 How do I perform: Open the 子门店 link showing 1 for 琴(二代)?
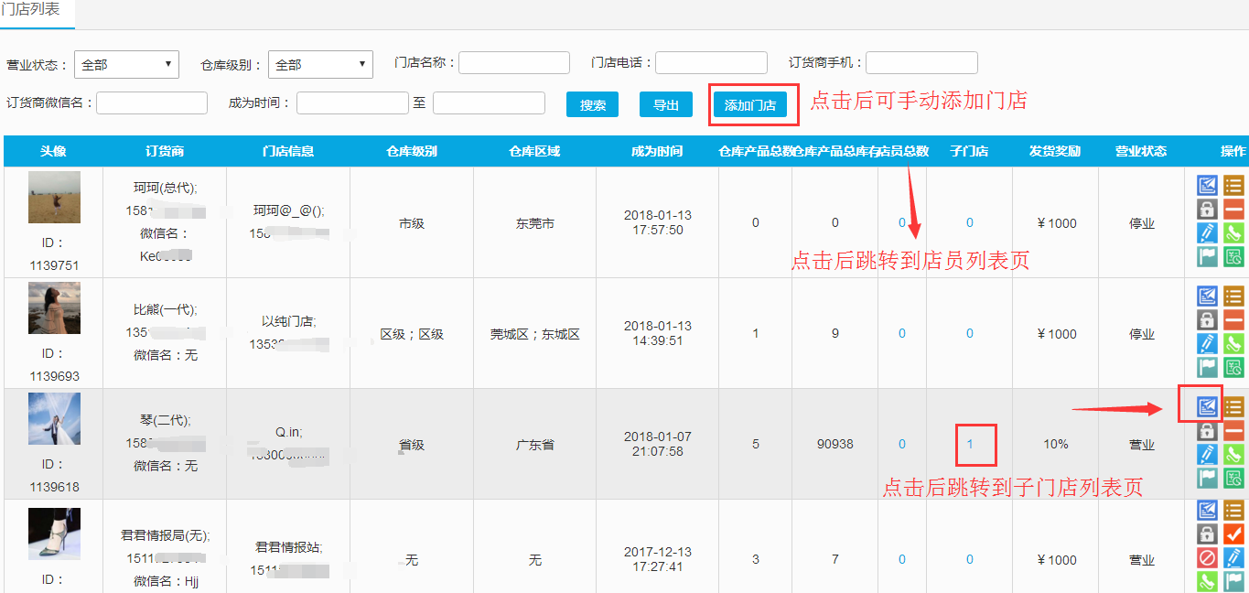970,444
